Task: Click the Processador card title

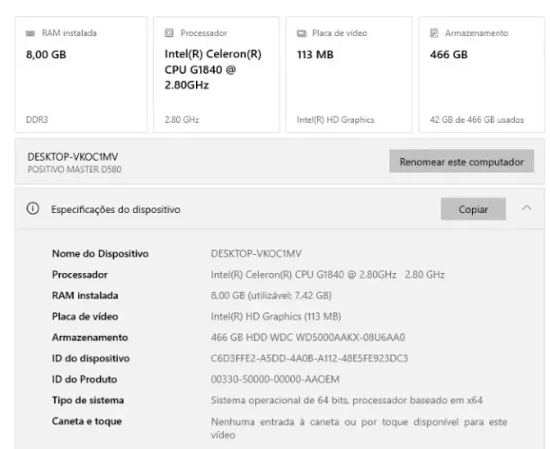Action: click(204, 33)
